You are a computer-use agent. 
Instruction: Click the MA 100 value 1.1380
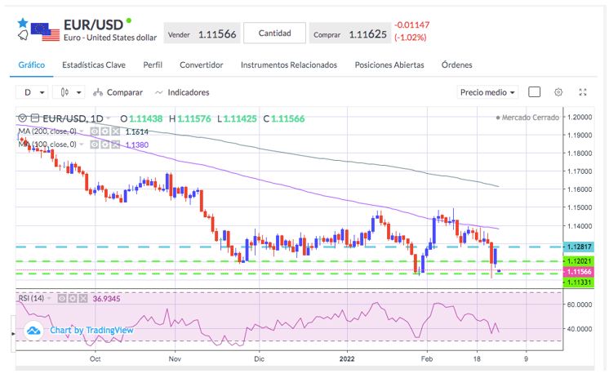136,145
